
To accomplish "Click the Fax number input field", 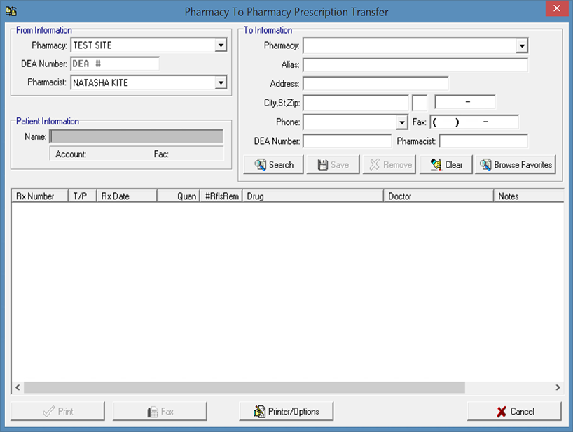I will [x=474, y=122].
